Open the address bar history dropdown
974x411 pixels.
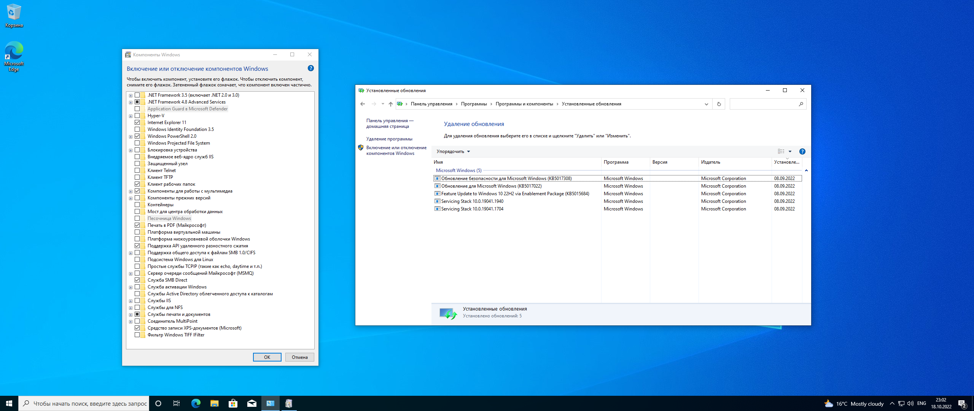tap(706, 104)
